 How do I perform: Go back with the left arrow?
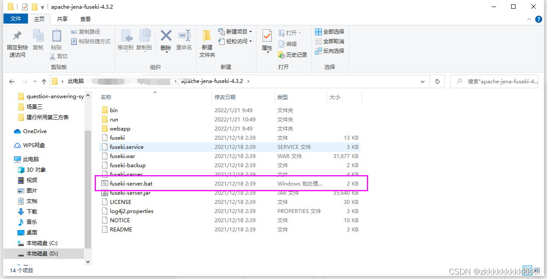coord(12,82)
